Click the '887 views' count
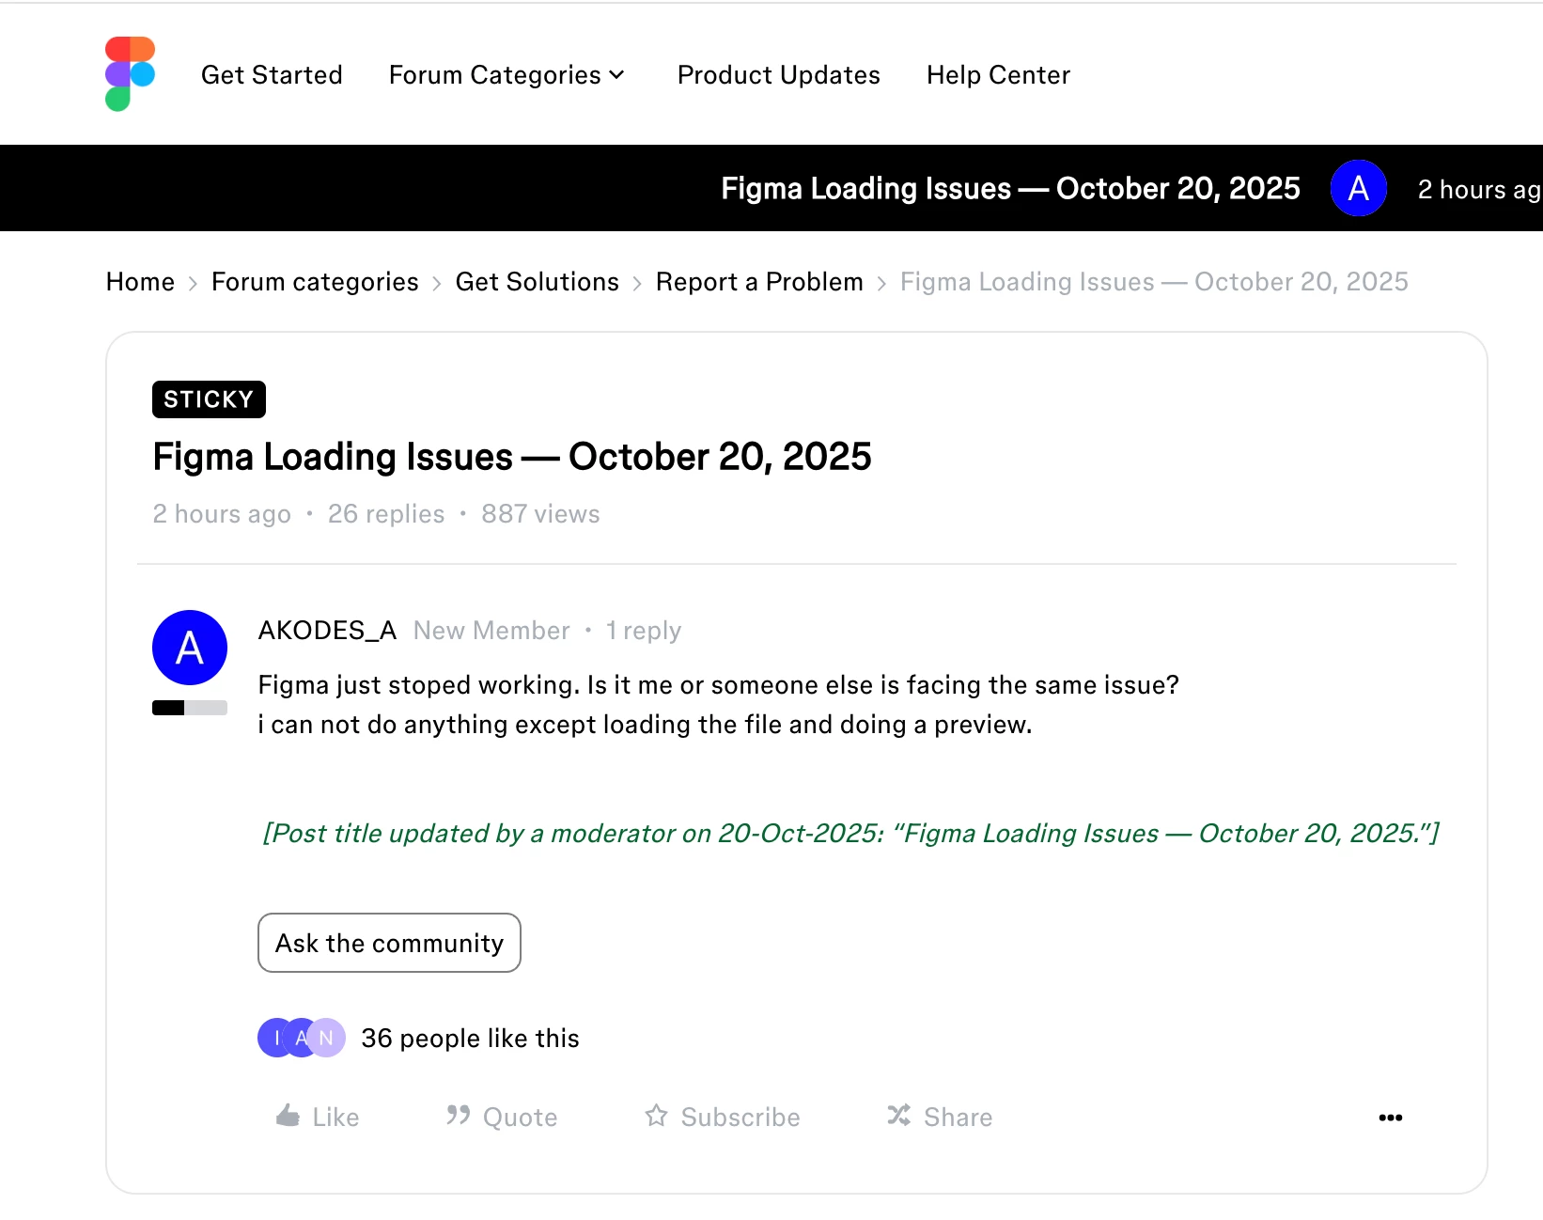Viewport: 1543px width, 1220px height. 540,514
